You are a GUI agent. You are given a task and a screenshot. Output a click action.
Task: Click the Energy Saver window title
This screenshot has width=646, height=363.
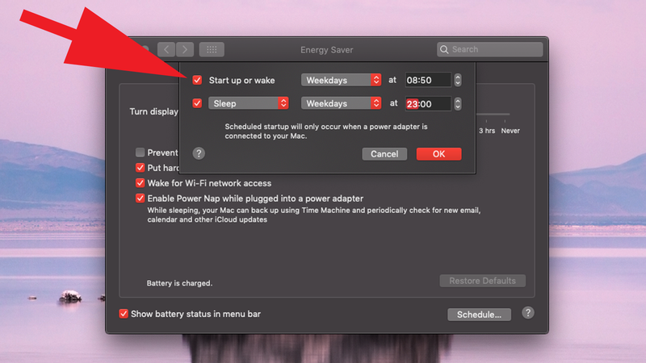click(327, 50)
